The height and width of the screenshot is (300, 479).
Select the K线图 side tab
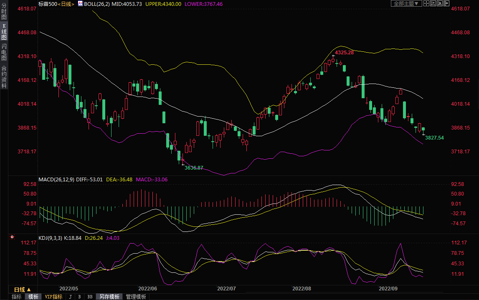(x=4, y=32)
